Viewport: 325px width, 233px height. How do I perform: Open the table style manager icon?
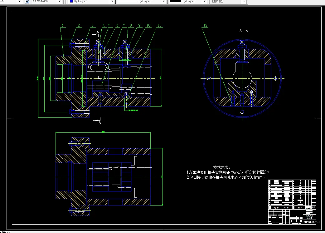[x=27, y=2]
